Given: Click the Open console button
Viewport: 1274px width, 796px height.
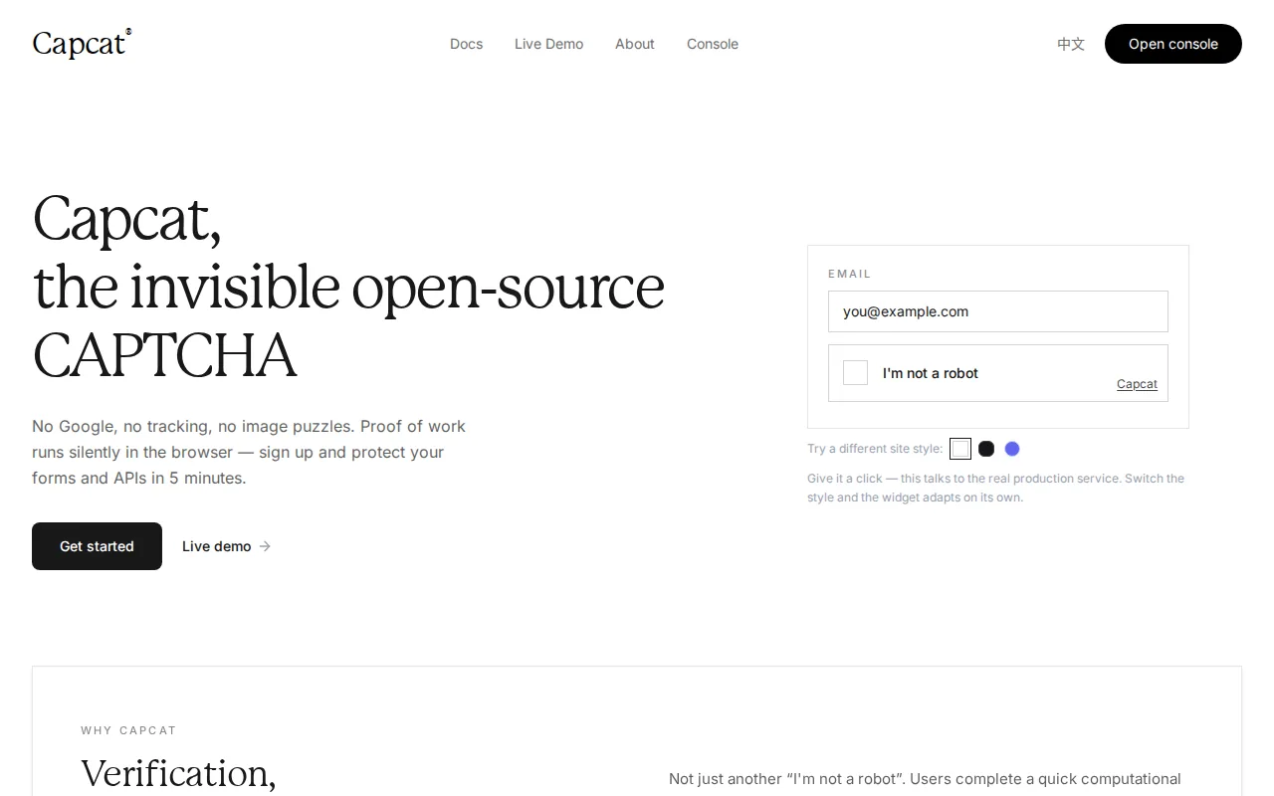Looking at the screenshot, I should tap(1172, 44).
